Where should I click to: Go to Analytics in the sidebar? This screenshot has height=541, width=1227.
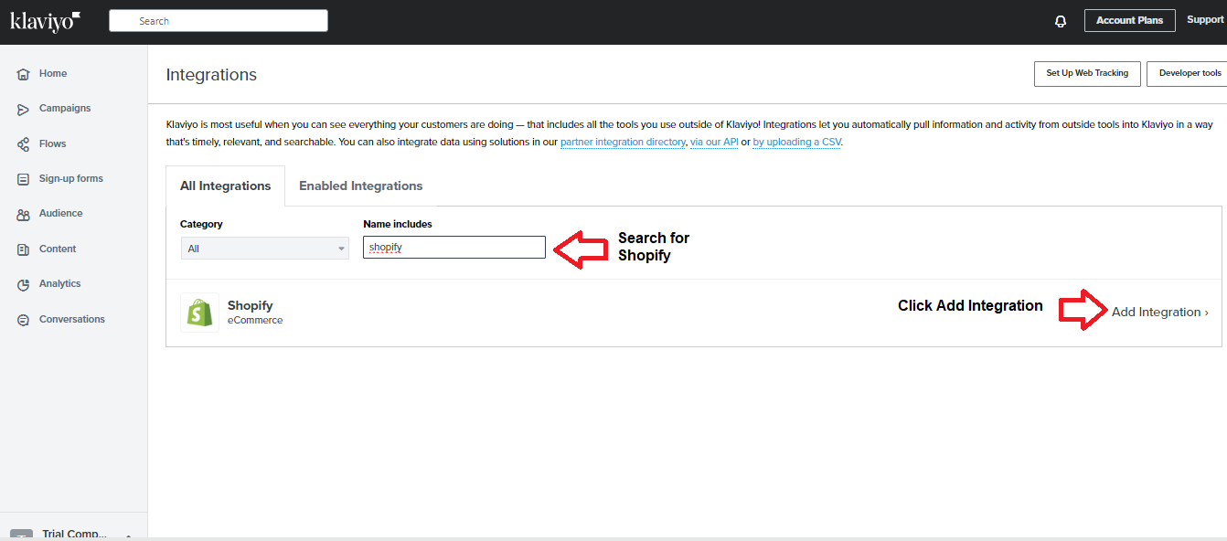60,283
